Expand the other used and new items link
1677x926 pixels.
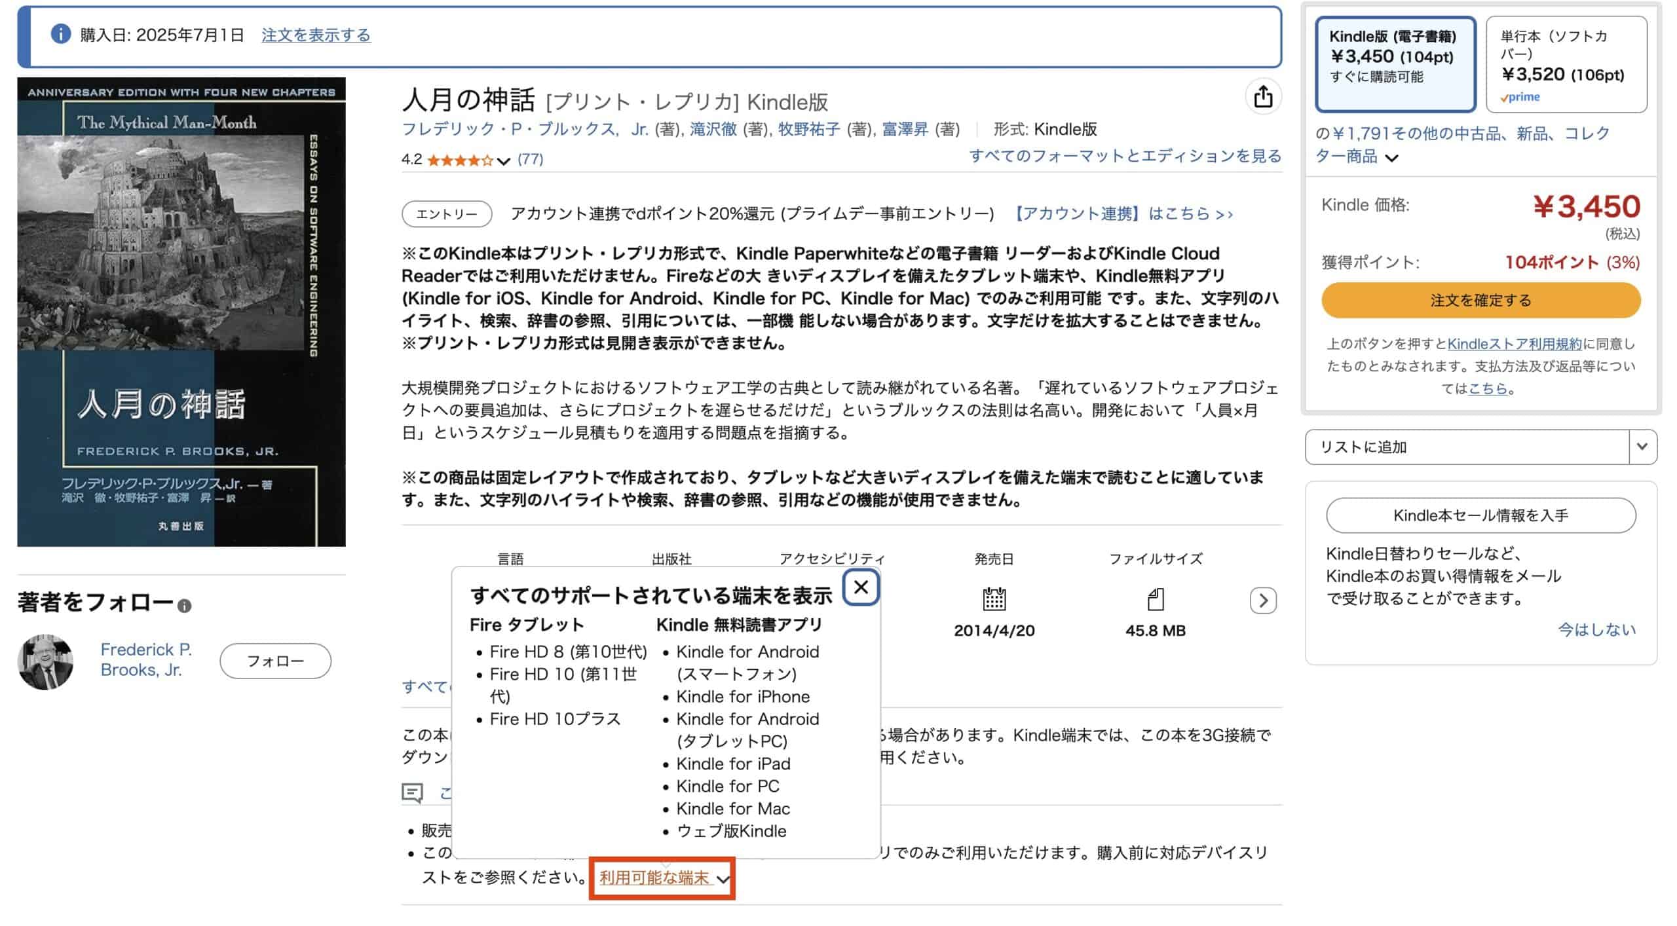[1462, 145]
